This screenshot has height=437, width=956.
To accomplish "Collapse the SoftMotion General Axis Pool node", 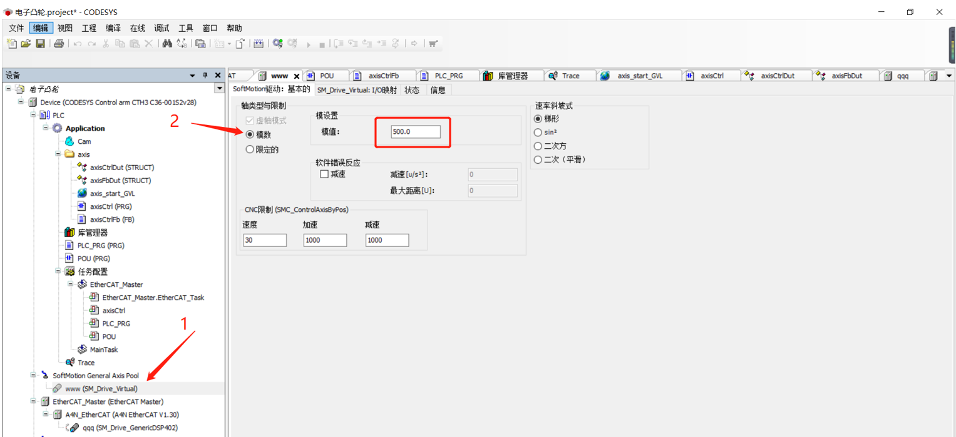I will coord(34,376).
